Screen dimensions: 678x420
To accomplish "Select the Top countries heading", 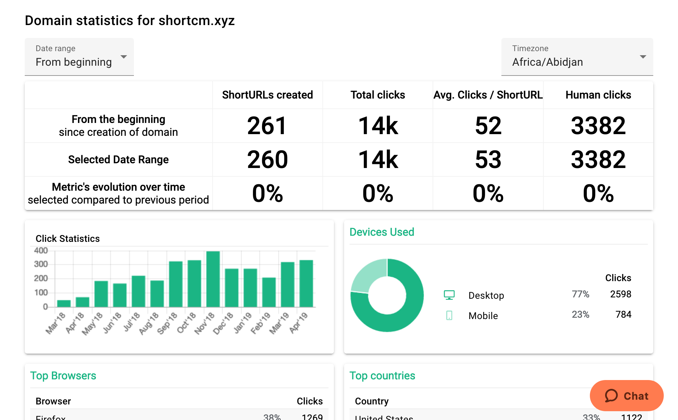I will coord(382,376).
